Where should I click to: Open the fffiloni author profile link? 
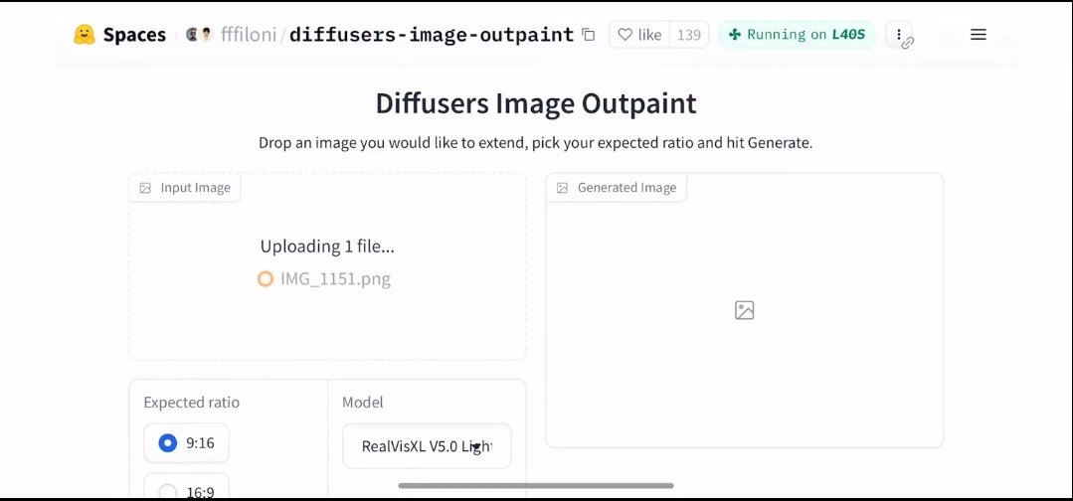click(x=249, y=35)
